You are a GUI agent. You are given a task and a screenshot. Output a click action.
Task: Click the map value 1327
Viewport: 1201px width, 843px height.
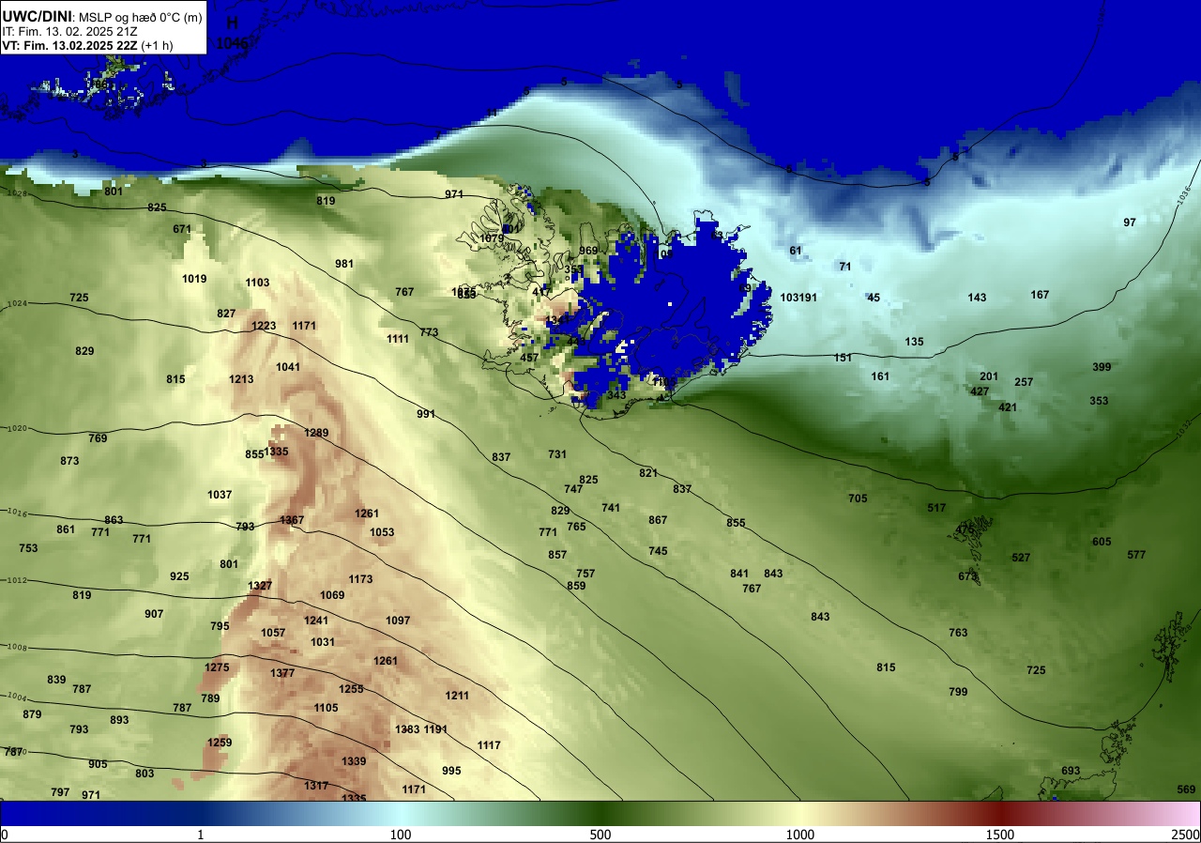(260, 586)
